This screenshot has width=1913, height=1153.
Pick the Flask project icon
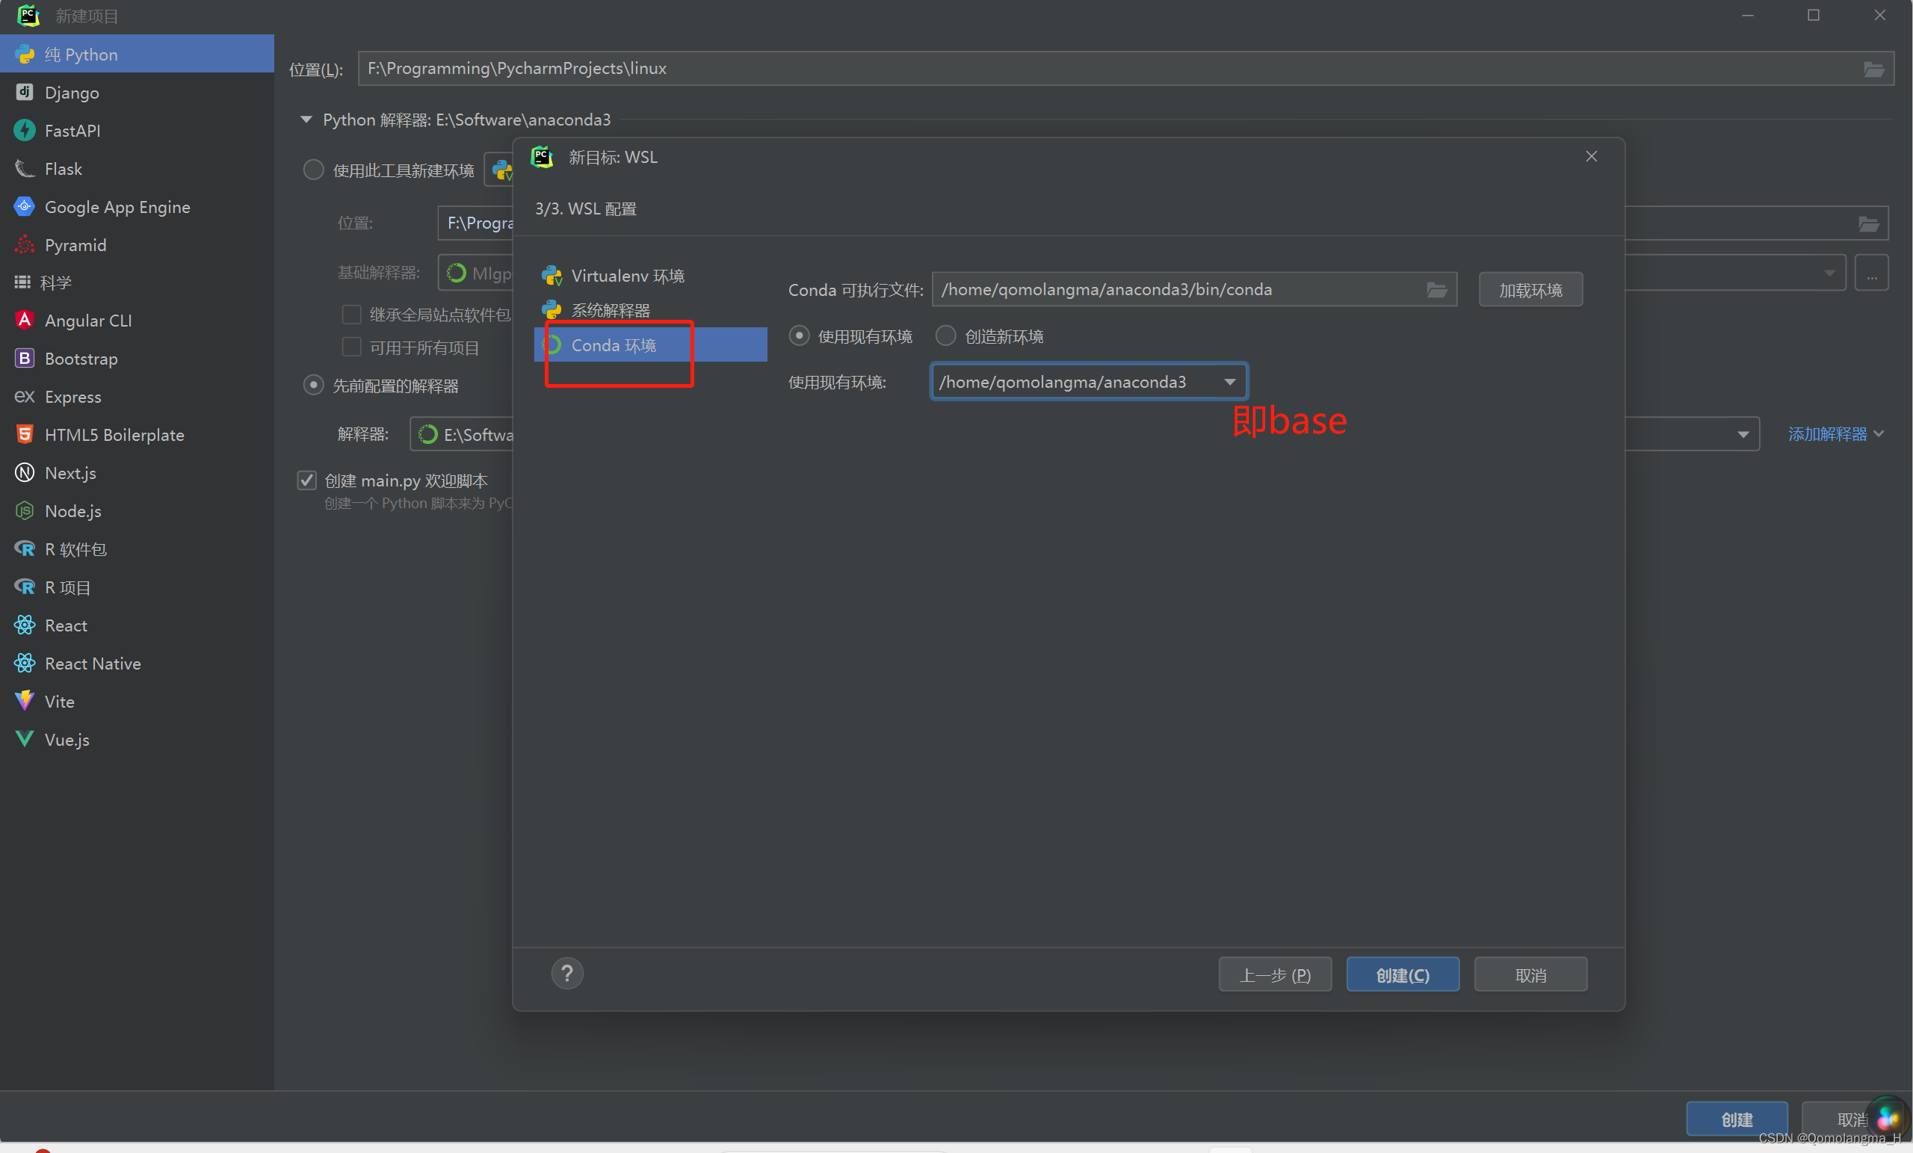[x=25, y=168]
